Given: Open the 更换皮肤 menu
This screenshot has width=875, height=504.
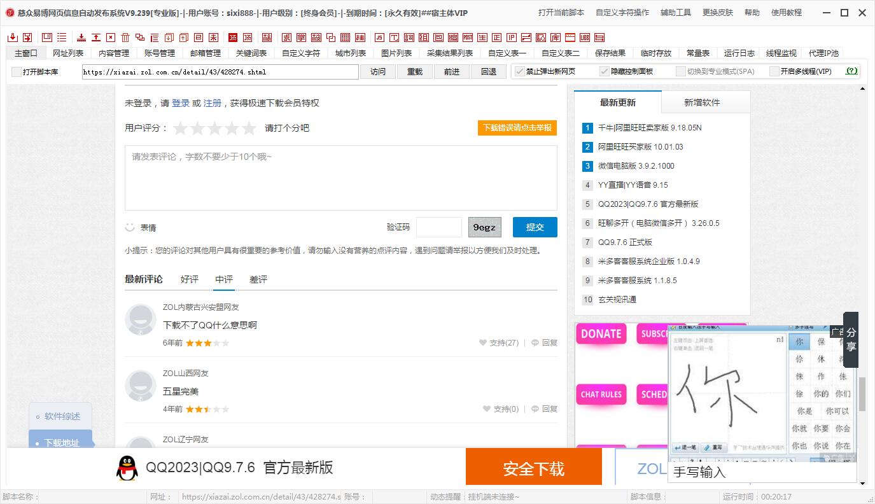Looking at the screenshot, I should coord(718,13).
